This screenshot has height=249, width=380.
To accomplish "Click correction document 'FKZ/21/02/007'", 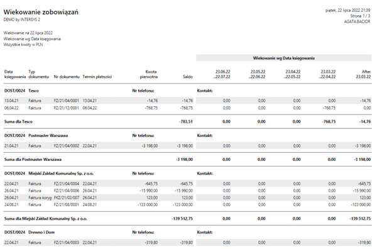I will click(67, 198).
